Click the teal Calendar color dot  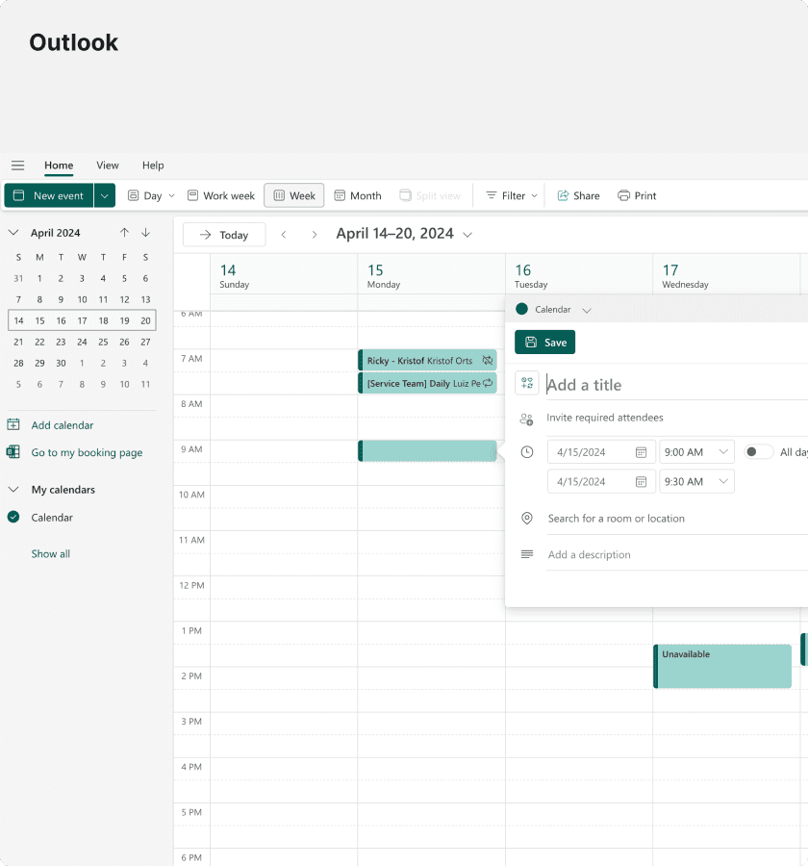pyautogui.click(x=521, y=309)
